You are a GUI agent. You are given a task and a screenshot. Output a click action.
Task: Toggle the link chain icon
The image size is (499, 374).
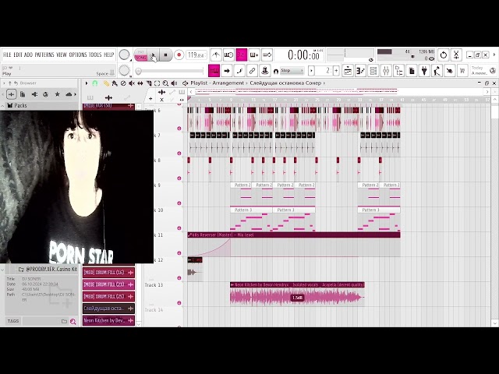point(252,71)
